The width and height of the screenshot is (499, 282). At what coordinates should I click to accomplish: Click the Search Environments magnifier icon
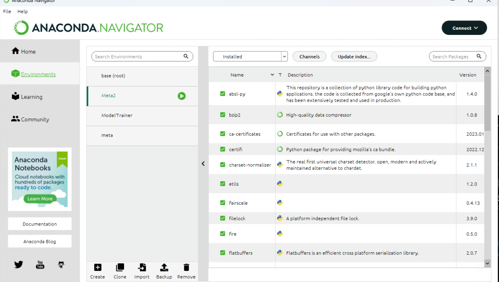186,56
